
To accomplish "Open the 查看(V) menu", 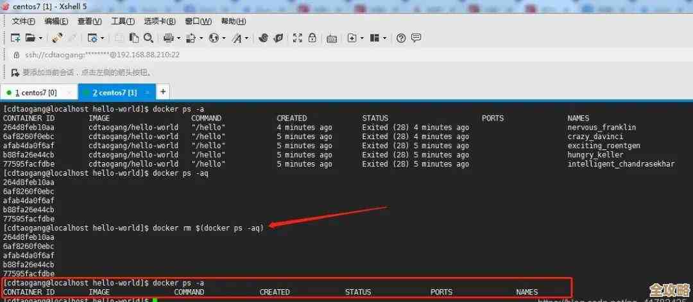I will [x=90, y=21].
